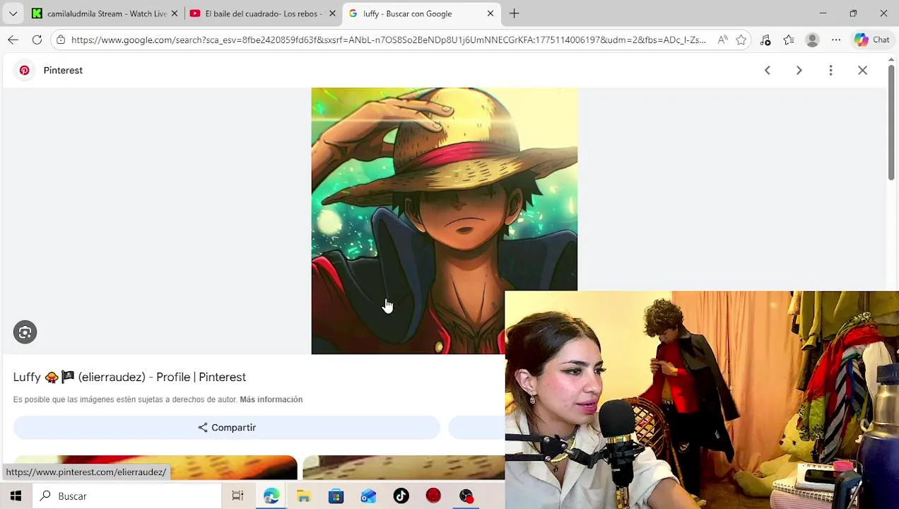Click the address bar URL field

click(x=388, y=40)
